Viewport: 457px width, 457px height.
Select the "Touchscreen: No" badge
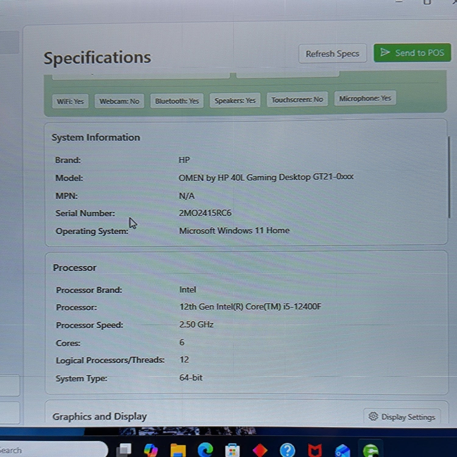pos(297,99)
